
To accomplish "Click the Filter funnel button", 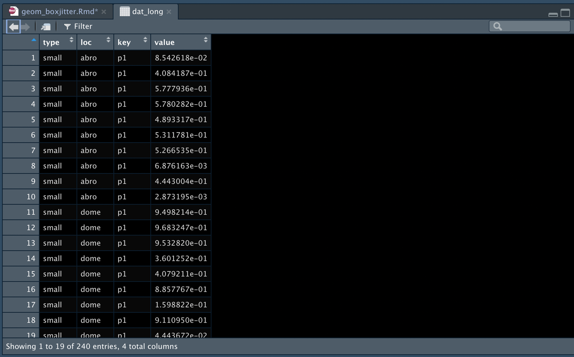I will click(x=78, y=26).
